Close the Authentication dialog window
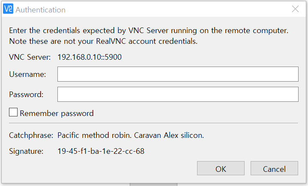 295,9
